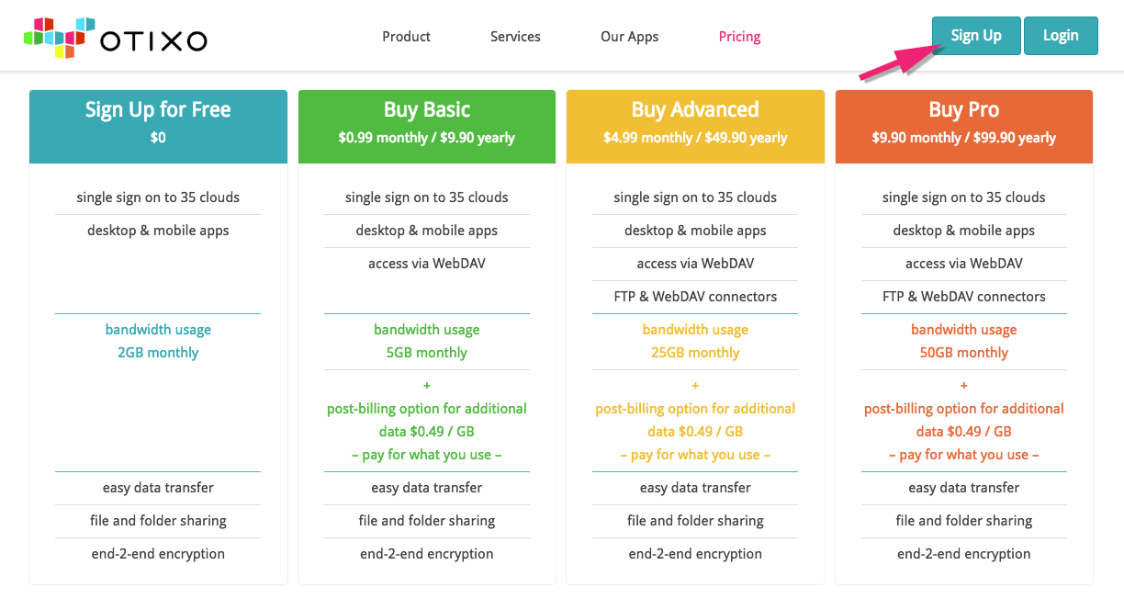Click Advanced plan's 25GB monthly bandwidth text

tap(695, 353)
